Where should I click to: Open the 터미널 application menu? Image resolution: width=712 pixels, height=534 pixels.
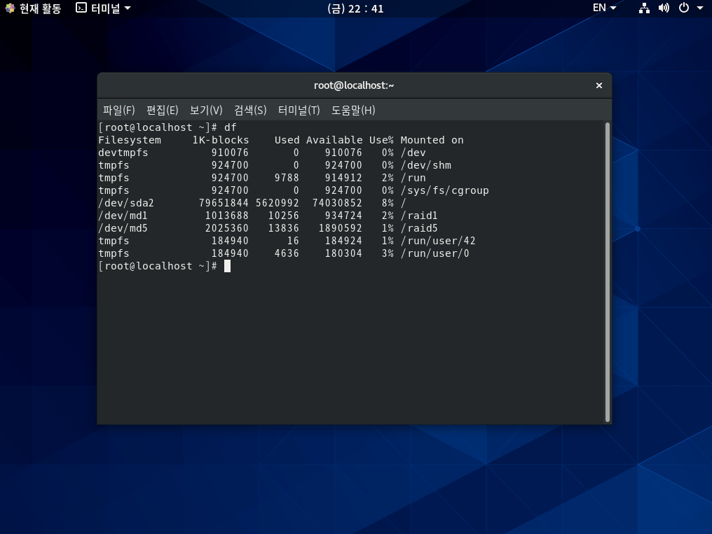pyautogui.click(x=104, y=8)
